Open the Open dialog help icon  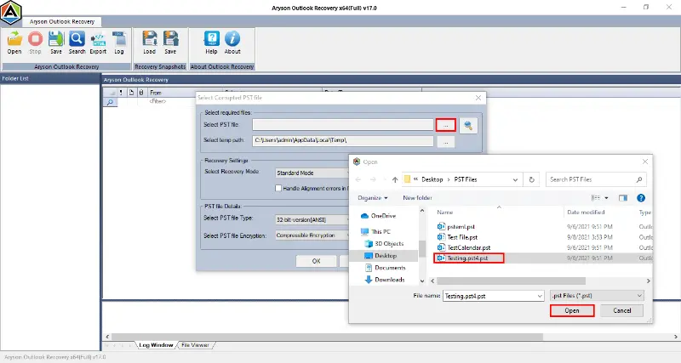tap(641, 198)
